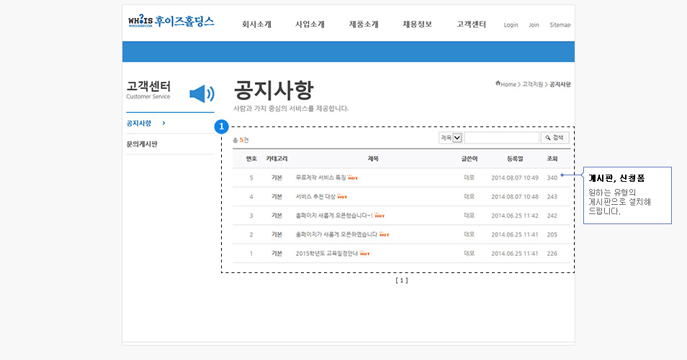This screenshot has width=687, height=360.
Task: Click HOT icon on '무료제작 서비스 특징' post
Action: pyautogui.click(x=353, y=177)
